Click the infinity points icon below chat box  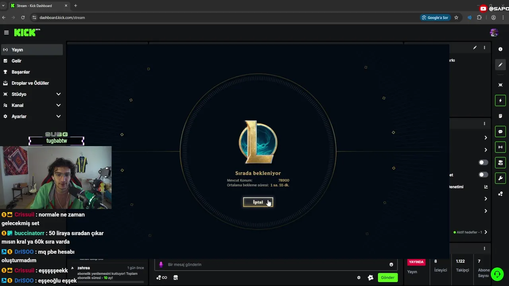161,278
